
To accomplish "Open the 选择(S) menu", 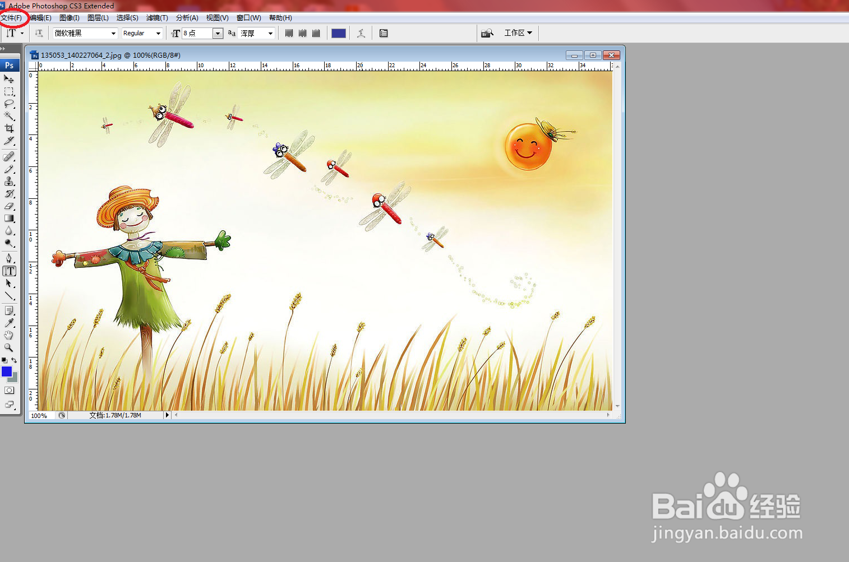I will coord(127,18).
